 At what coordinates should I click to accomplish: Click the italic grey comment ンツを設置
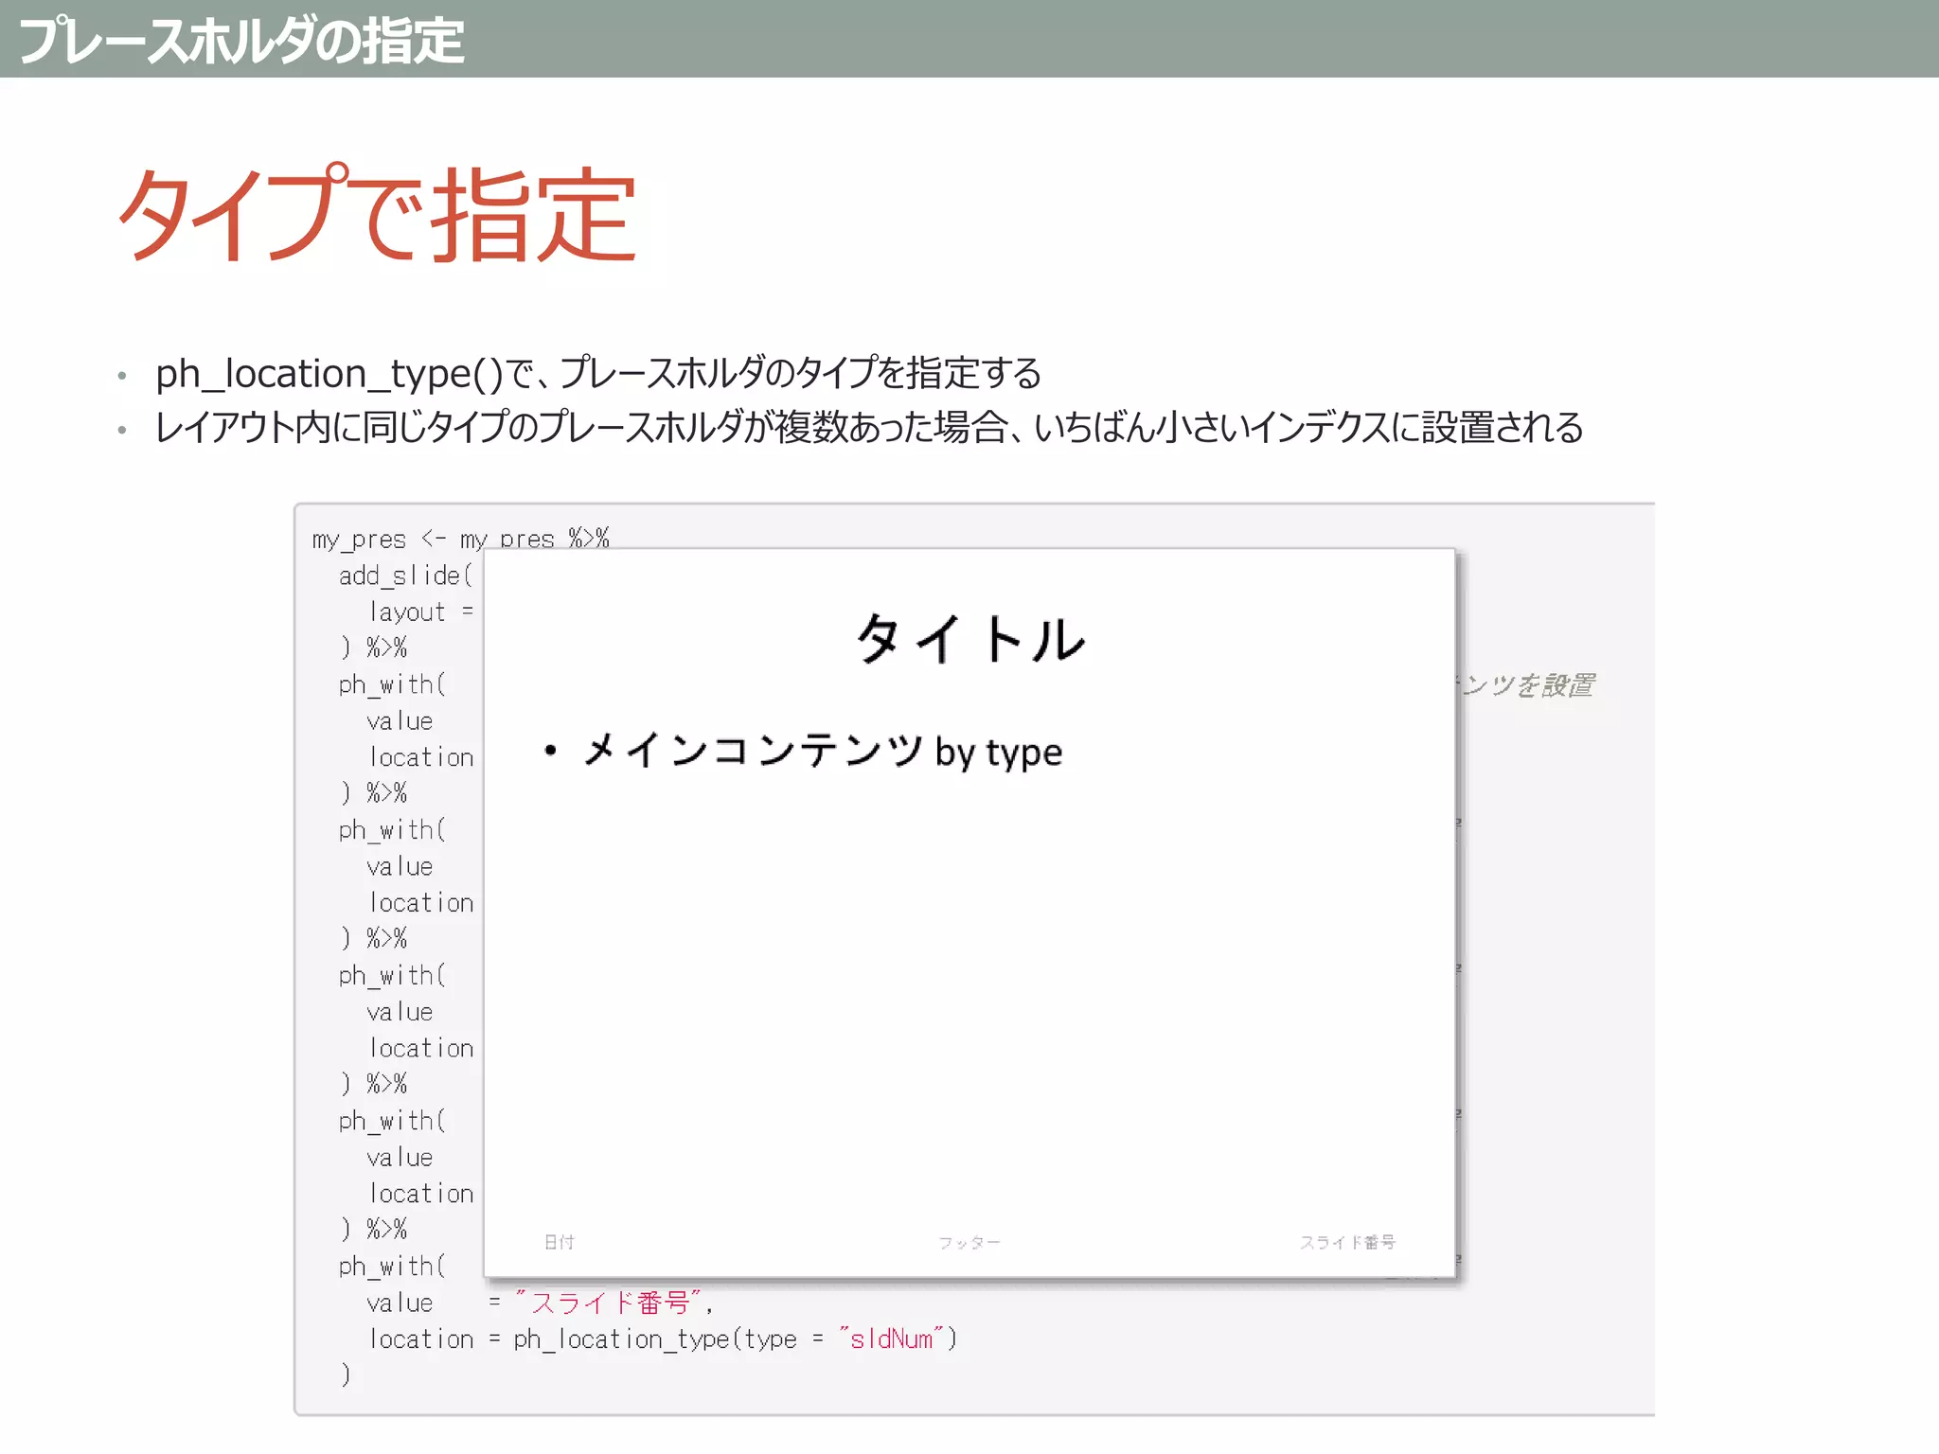tap(1527, 684)
